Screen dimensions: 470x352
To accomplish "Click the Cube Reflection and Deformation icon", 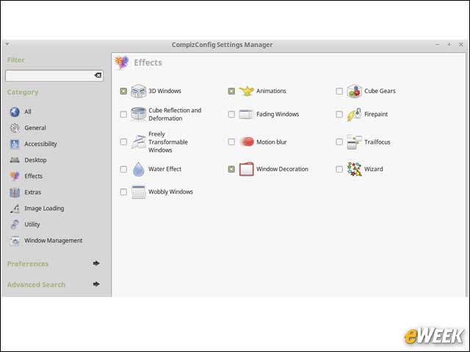I will pyautogui.click(x=139, y=114).
